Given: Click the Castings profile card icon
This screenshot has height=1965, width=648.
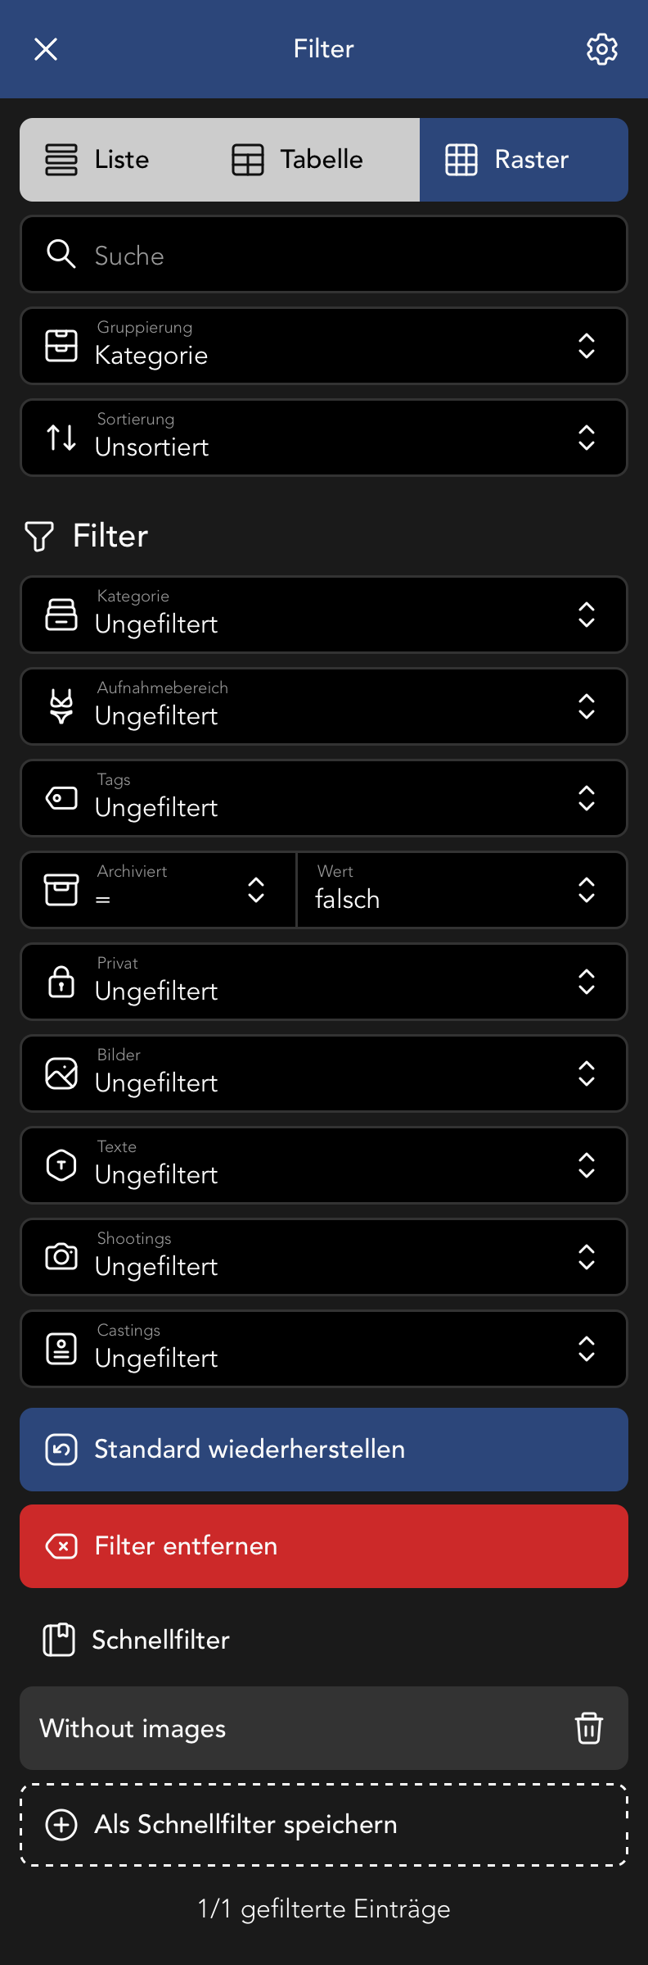Looking at the screenshot, I should pyautogui.click(x=61, y=1349).
